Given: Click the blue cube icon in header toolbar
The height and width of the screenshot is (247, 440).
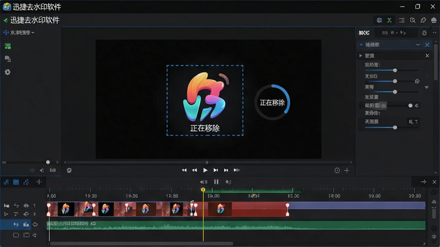Looking at the screenshot, I should coord(379,20).
